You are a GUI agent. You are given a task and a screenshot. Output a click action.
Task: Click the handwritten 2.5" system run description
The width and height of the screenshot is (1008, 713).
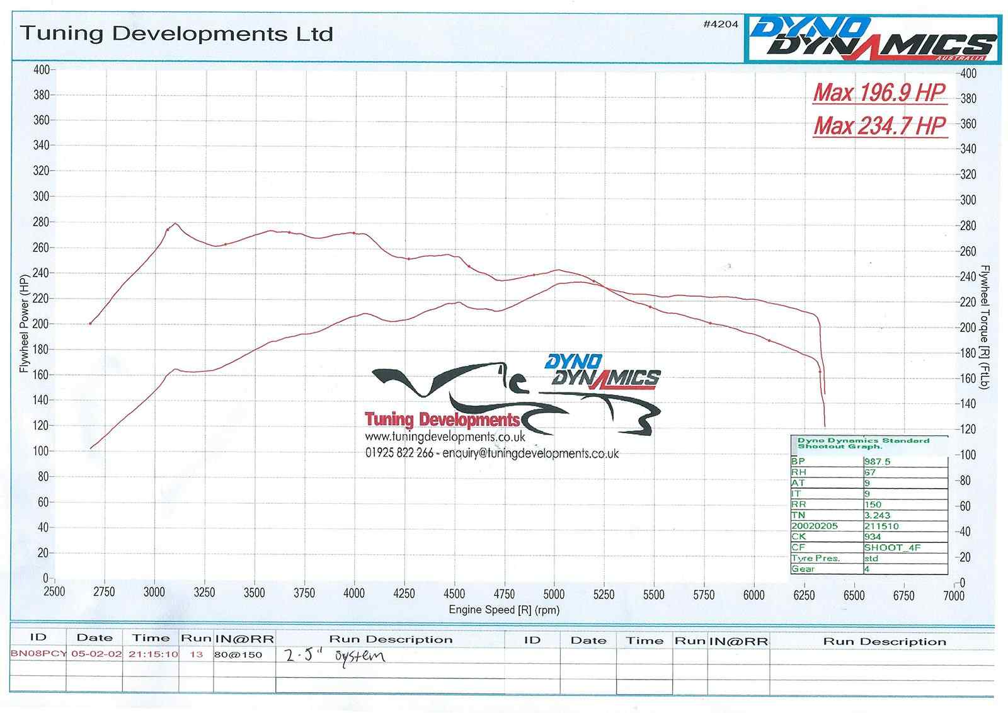334,655
